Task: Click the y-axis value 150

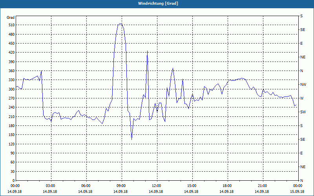Action: [x=11, y=135]
